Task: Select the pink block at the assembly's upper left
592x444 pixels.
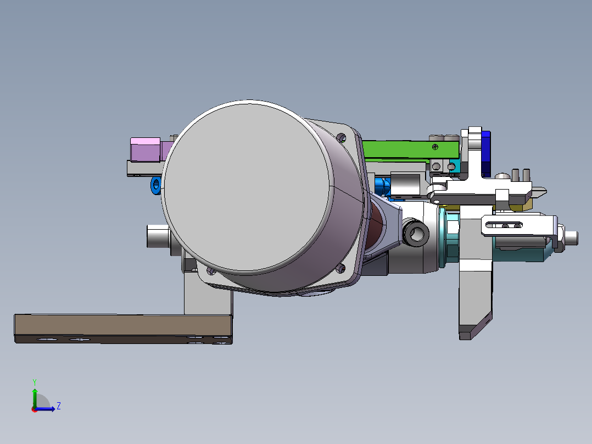Action: (146, 149)
